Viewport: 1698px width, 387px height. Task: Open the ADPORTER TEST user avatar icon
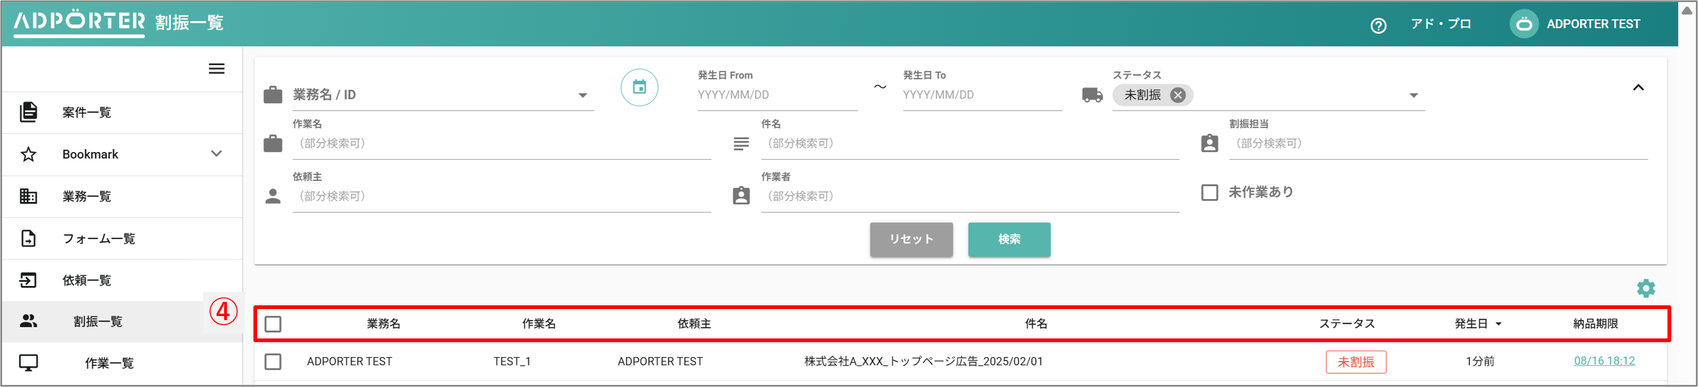1523,25
